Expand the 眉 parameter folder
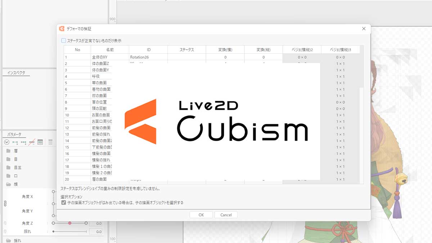The image size is (432, 243). [8, 151]
